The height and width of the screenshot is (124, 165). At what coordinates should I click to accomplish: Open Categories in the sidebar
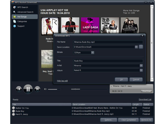click(x=25, y=21)
